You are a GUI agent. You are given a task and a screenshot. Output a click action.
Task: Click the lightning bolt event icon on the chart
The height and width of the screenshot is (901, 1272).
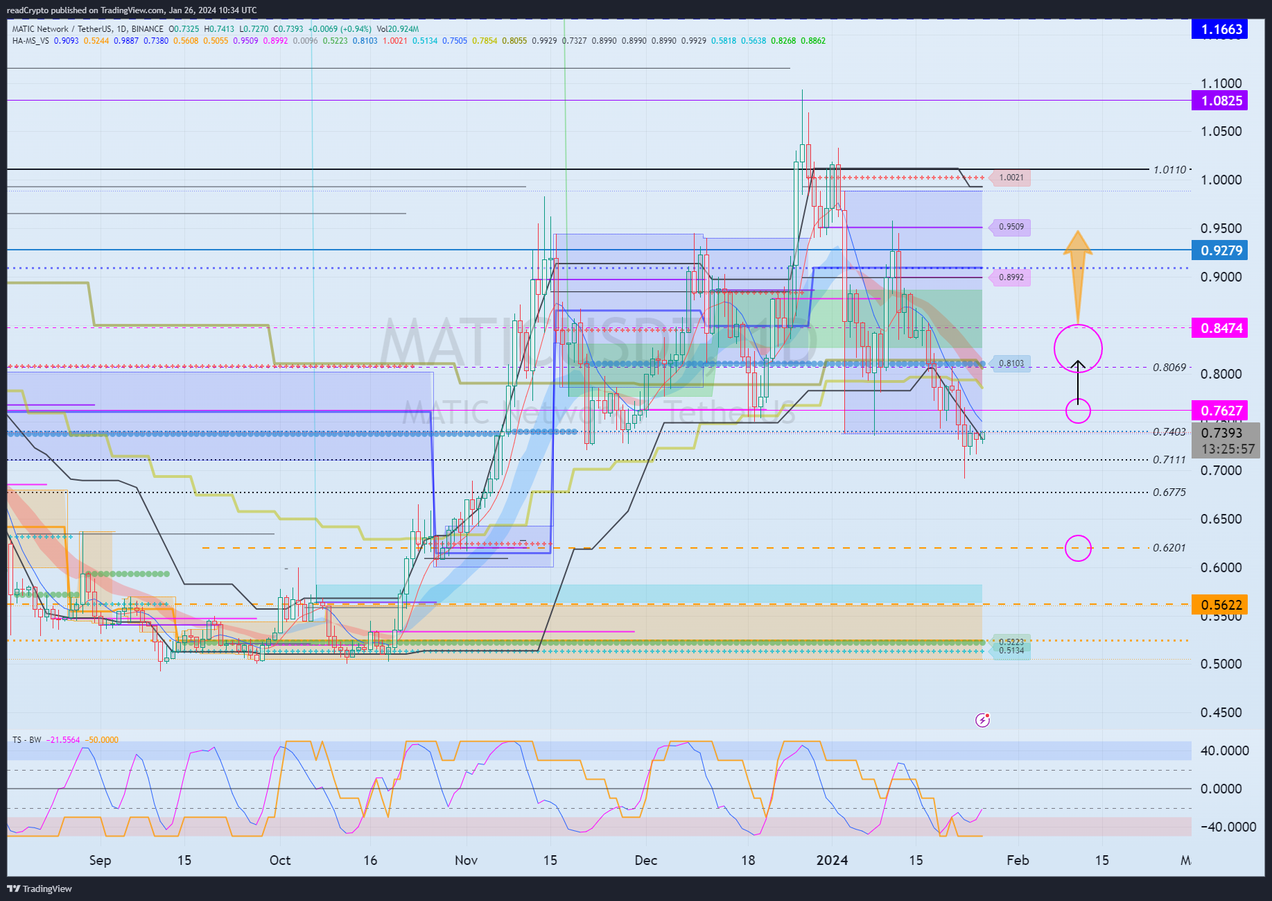(982, 720)
